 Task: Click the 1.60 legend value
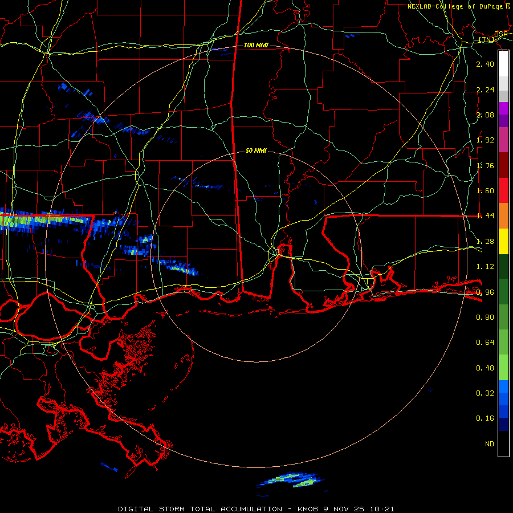[485, 191]
